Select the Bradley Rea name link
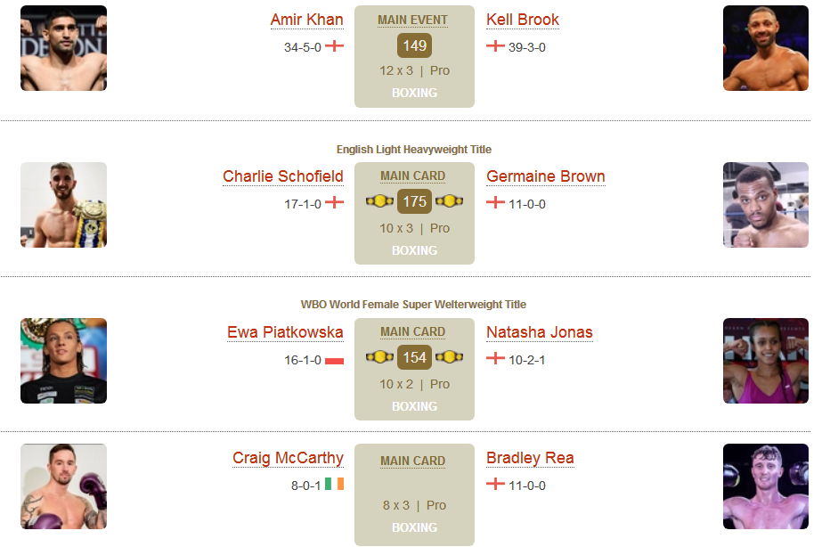830x547 pixels. point(530,458)
